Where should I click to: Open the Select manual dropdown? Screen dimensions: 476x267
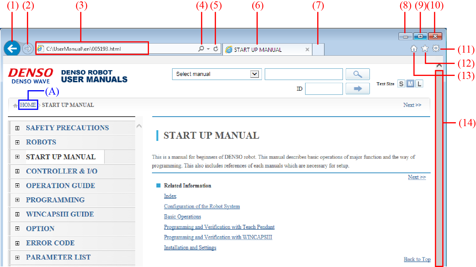[x=254, y=74]
